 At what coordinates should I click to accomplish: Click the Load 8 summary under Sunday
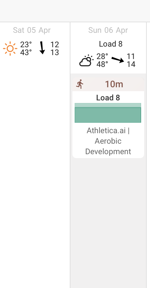111,44
